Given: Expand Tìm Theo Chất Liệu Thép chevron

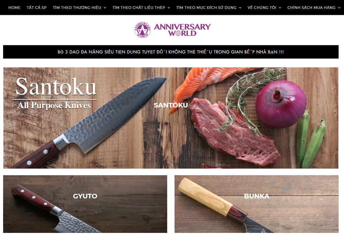Looking at the screenshot, I should click(x=169, y=8).
